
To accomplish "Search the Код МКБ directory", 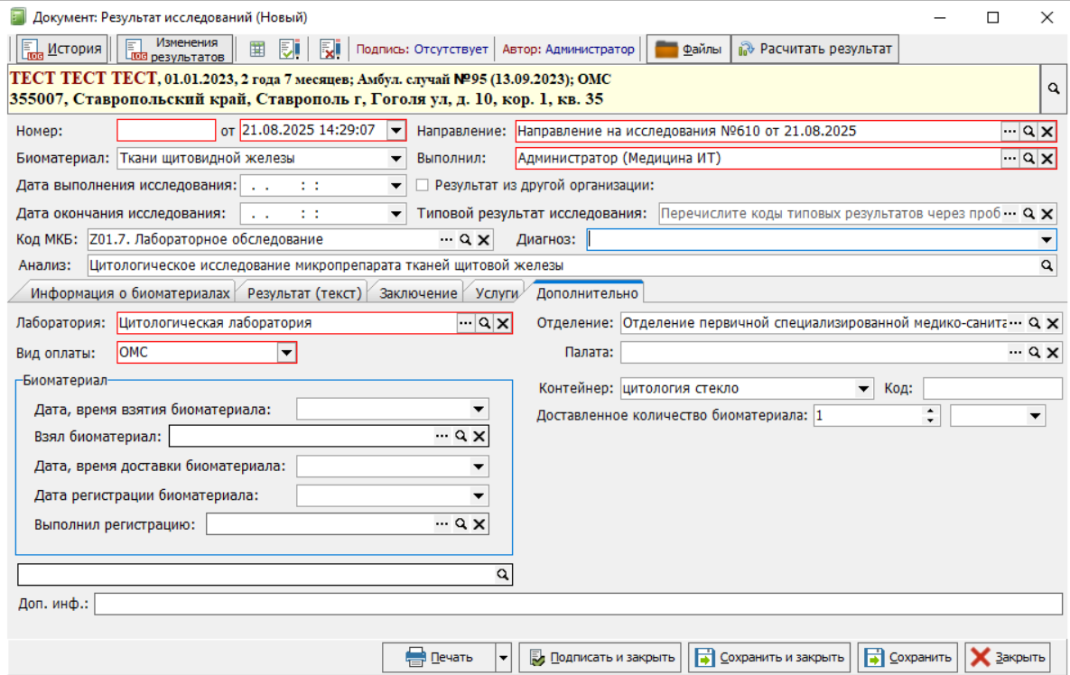I will coord(465,239).
